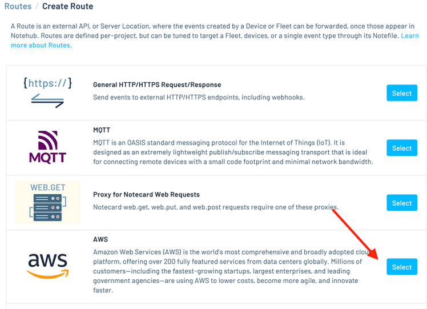Image resolution: width=427 pixels, height=309 pixels.
Task: Click the Notecard web.get proxies description
Action: 216,207
